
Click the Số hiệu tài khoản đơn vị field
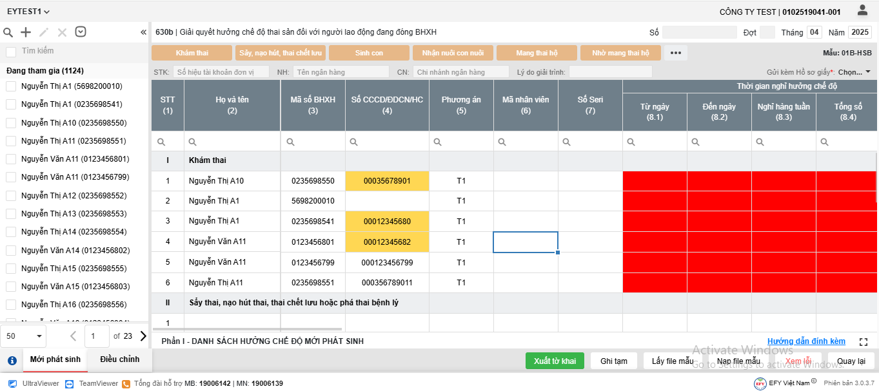coord(221,72)
